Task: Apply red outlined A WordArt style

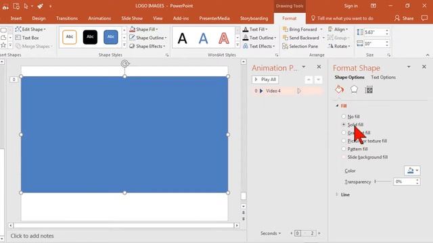Action: pyautogui.click(x=224, y=38)
